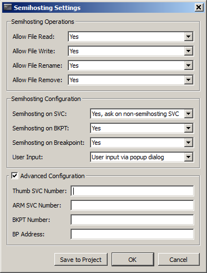Click the Save to Project button
The image size is (207, 273).
tap(81, 260)
